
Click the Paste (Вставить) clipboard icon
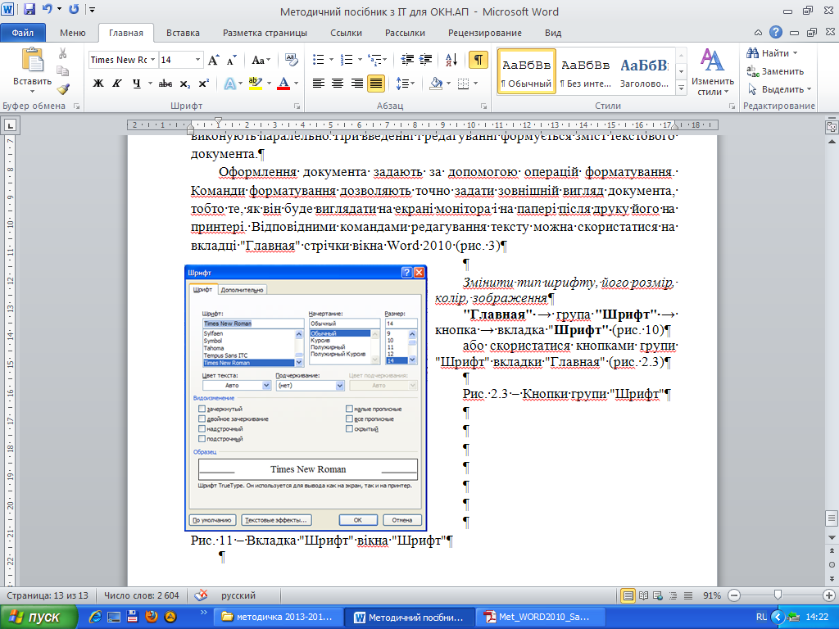coord(32,60)
